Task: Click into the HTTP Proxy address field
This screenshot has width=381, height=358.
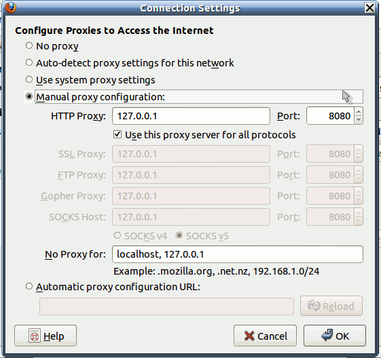Action: pyautogui.click(x=191, y=116)
